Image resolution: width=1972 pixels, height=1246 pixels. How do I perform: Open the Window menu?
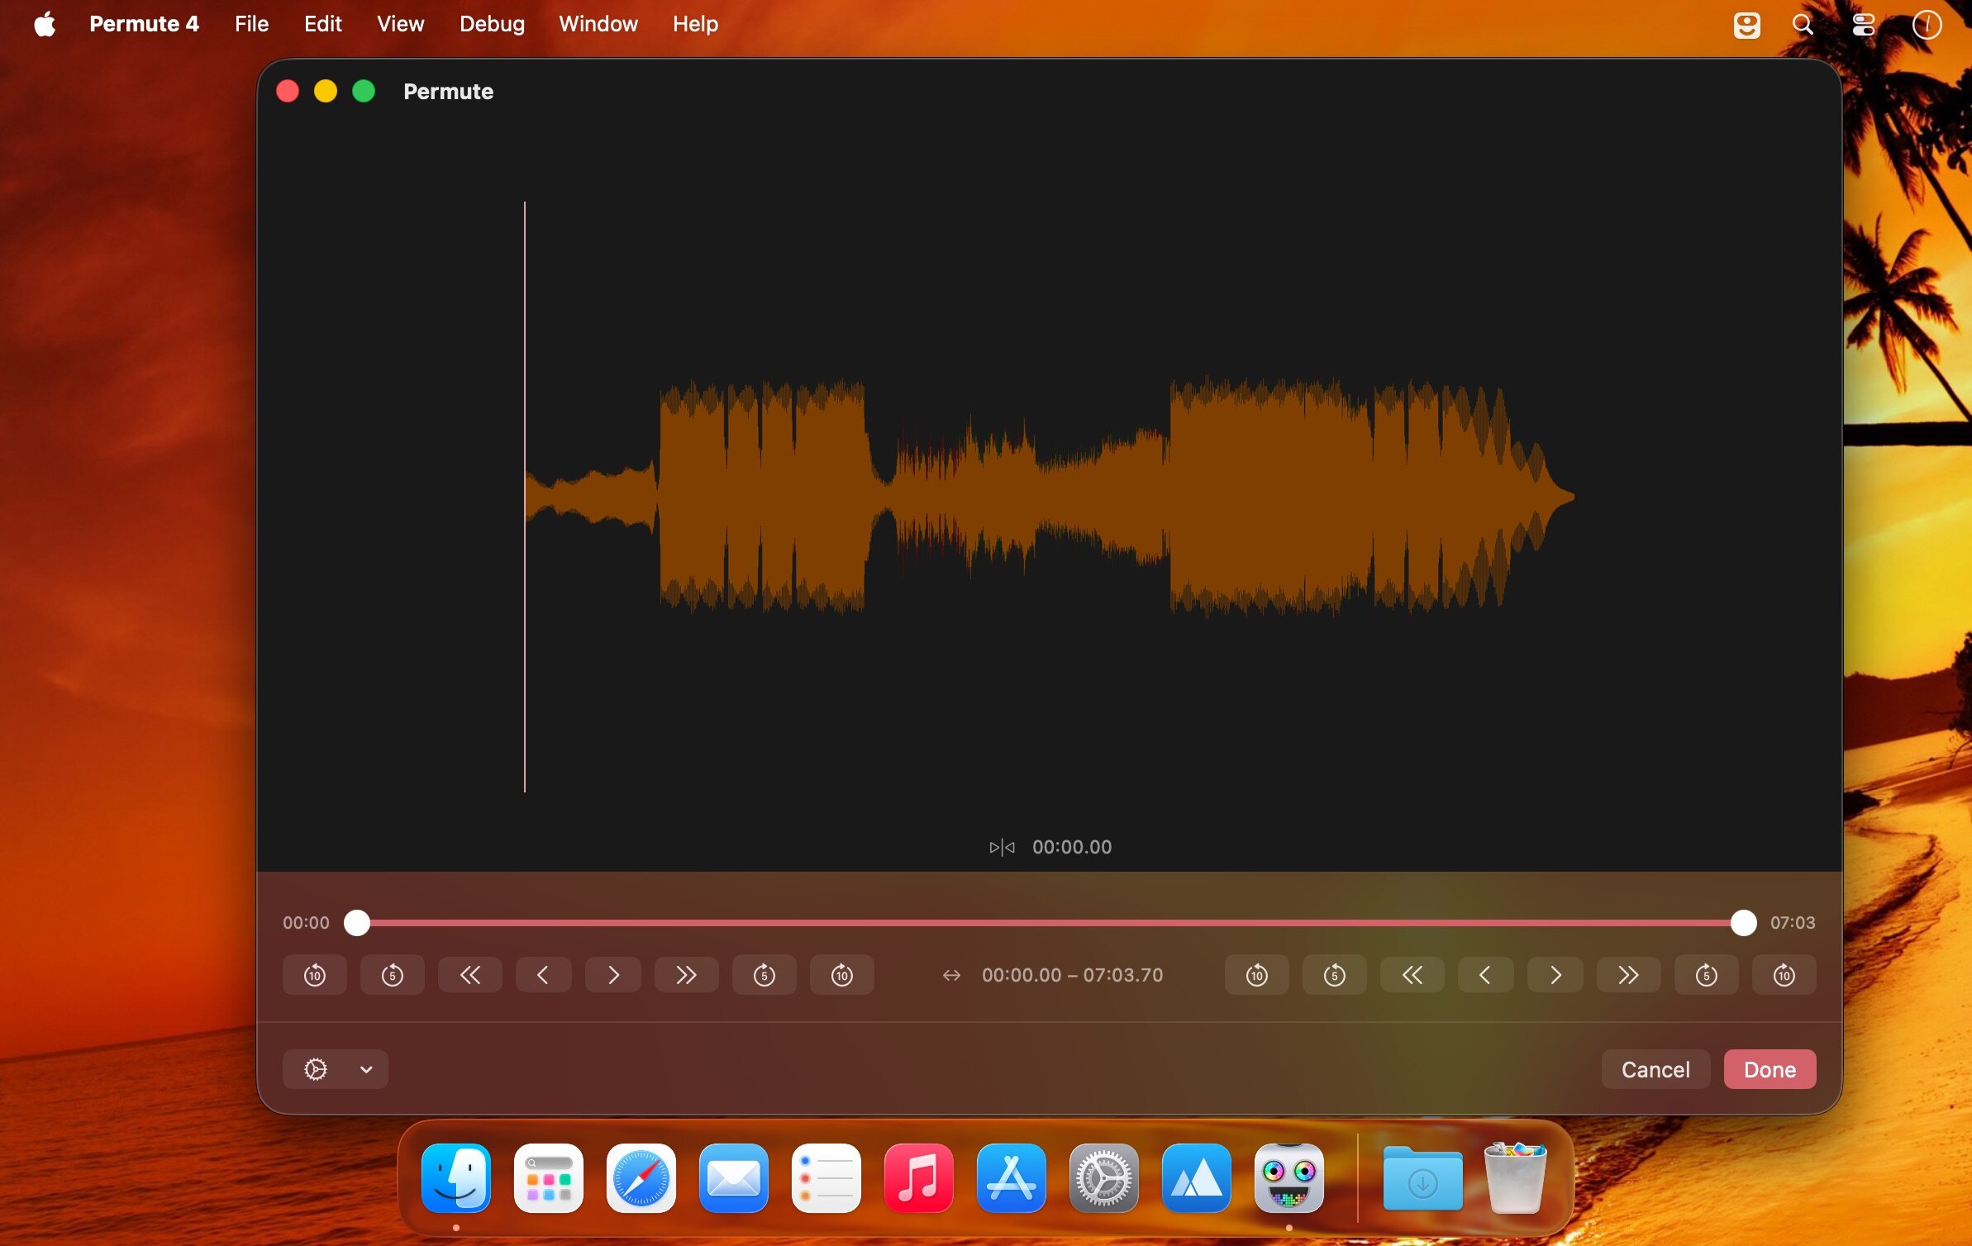click(598, 24)
